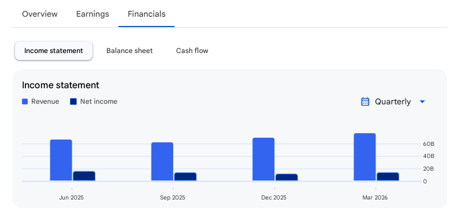Click the 20B axis value
457x222 pixels.
pos(429,169)
